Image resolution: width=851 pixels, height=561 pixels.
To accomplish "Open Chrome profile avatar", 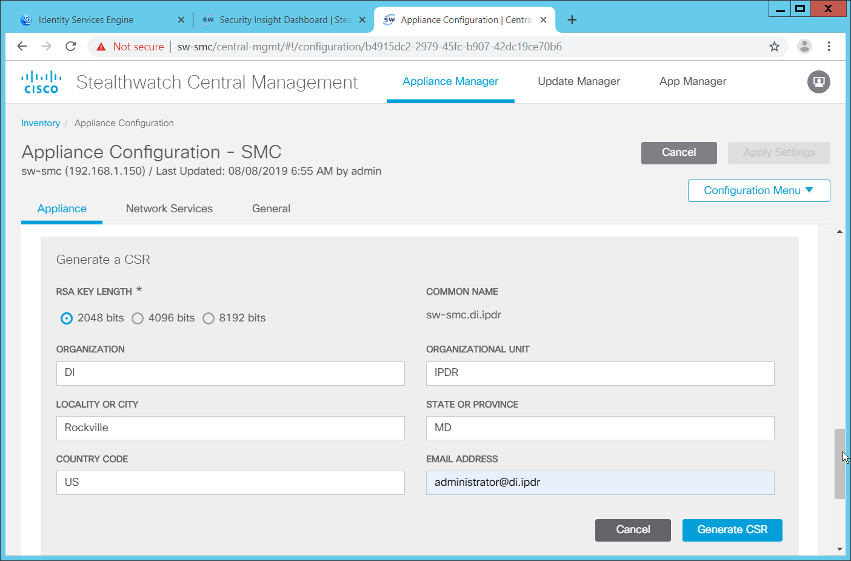I will [804, 47].
